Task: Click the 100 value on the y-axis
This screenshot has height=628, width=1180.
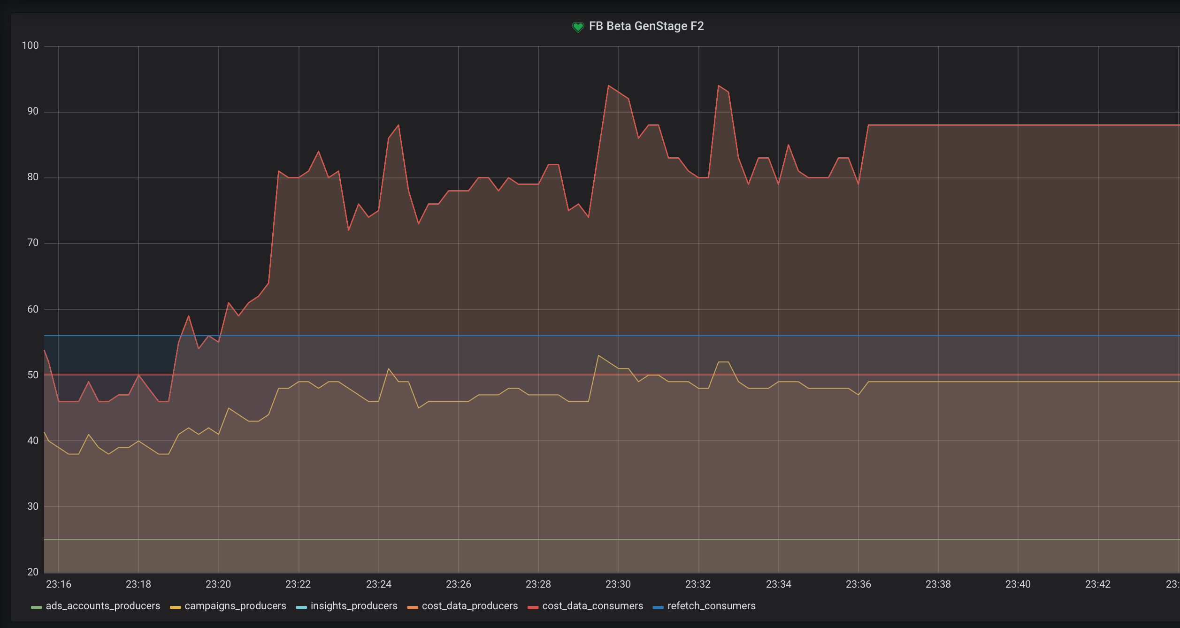Action: pyautogui.click(x=30, y=46)
